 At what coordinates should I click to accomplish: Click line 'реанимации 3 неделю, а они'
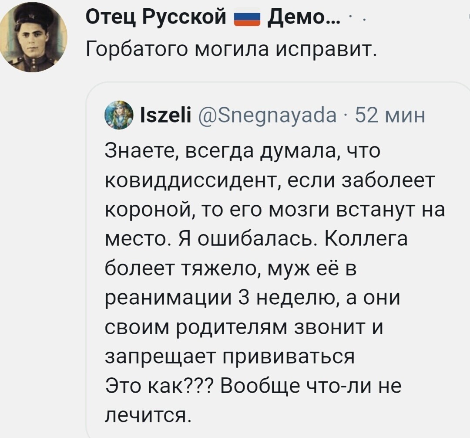253,298
